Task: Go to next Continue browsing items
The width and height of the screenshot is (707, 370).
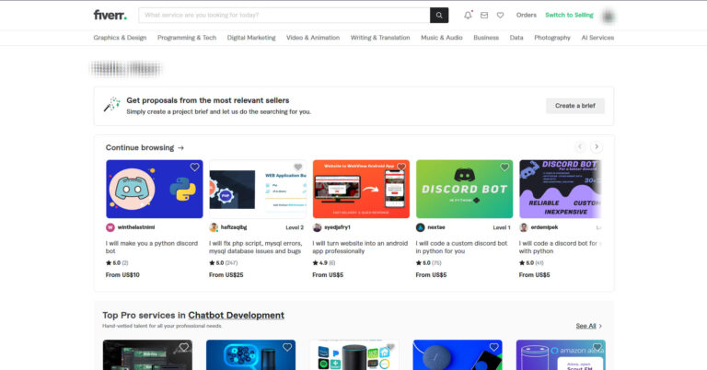Action: (597, 147)
